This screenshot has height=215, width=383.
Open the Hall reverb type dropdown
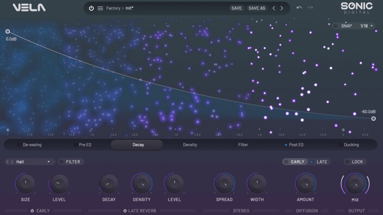click(33, 162)
